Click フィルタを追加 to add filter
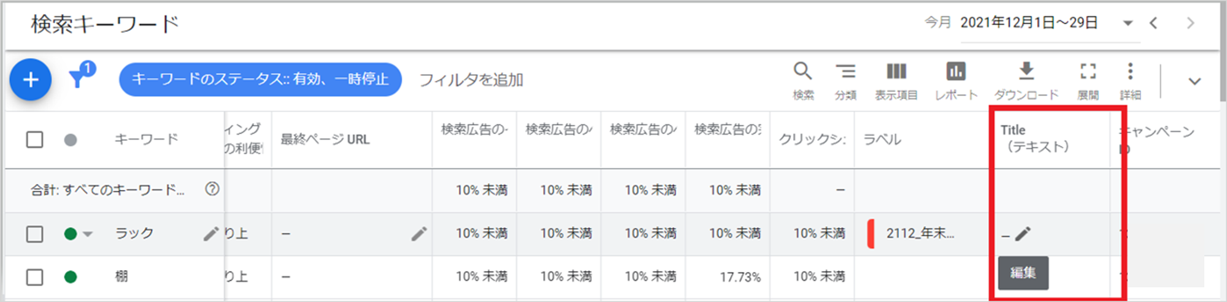This screenshot has height=302, width=1227. click(471, 80)
